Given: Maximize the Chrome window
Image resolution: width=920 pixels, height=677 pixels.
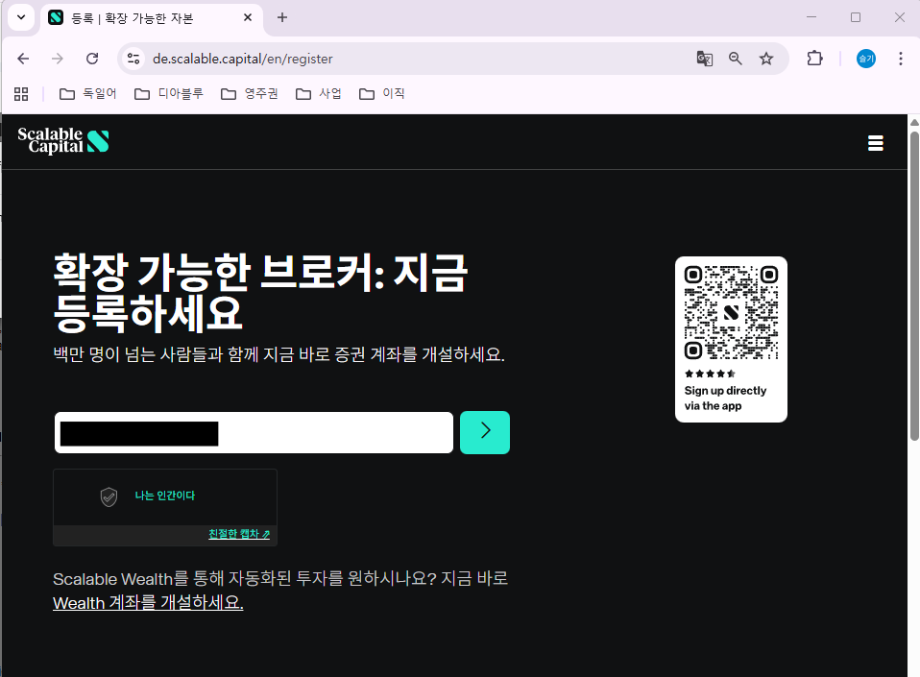Looking at the screenshot, I should tap(856, 17).
